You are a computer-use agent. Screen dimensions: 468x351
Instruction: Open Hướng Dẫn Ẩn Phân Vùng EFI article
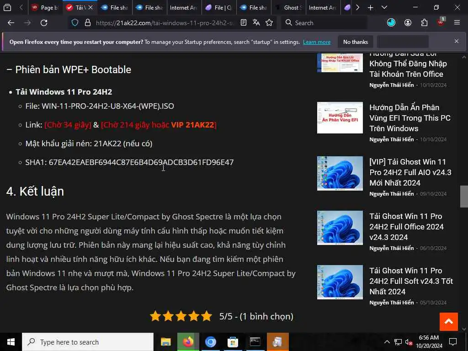[410, 118]
